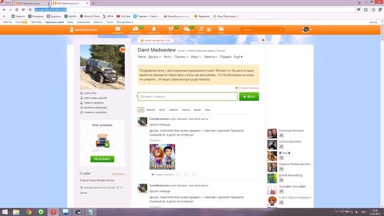Open the Notifications bell icon
Viewport: 384px width, 216px height.
(154, 29)
